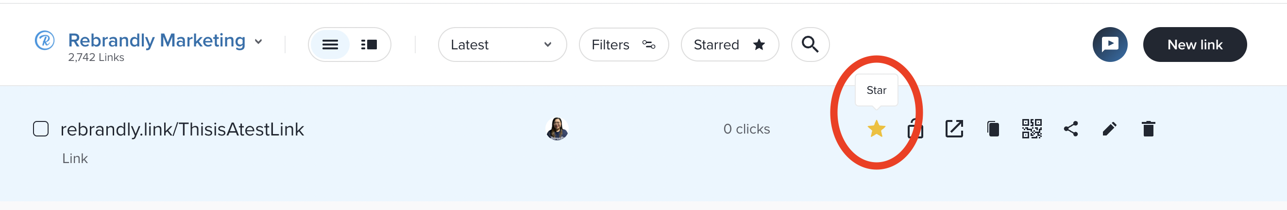The image size is (1287, 210).
Task: Copy the link with the copy icon
Action: point(993,129)
